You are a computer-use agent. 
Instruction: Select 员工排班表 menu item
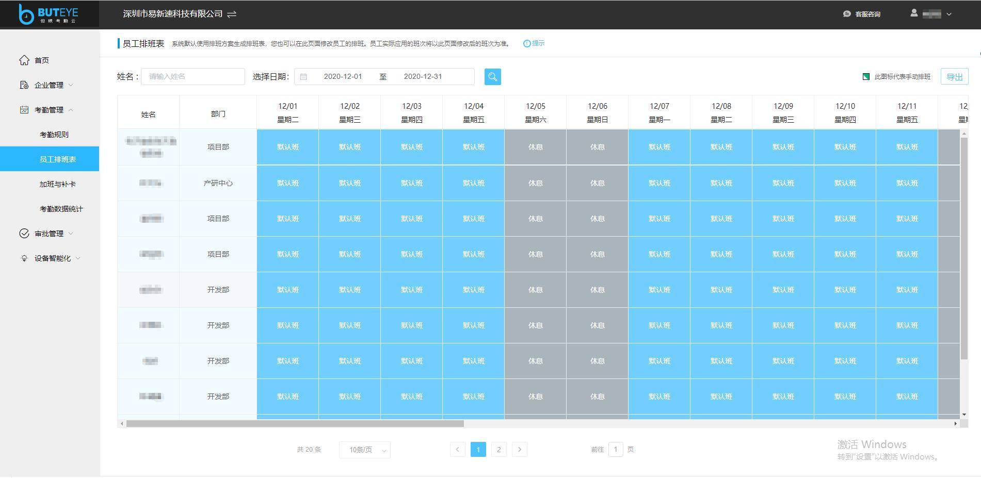[x=50, y=159]
